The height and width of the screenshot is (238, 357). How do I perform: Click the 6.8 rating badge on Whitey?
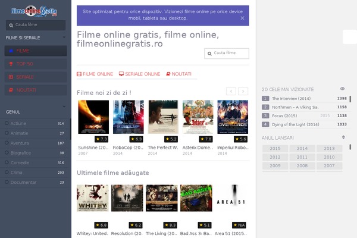(101, 226)
